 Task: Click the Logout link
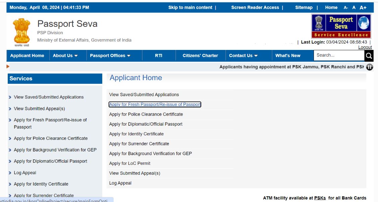[365, 47]
